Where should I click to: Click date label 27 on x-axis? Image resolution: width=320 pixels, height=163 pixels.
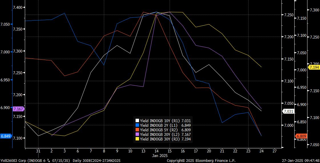pos(275,151)
